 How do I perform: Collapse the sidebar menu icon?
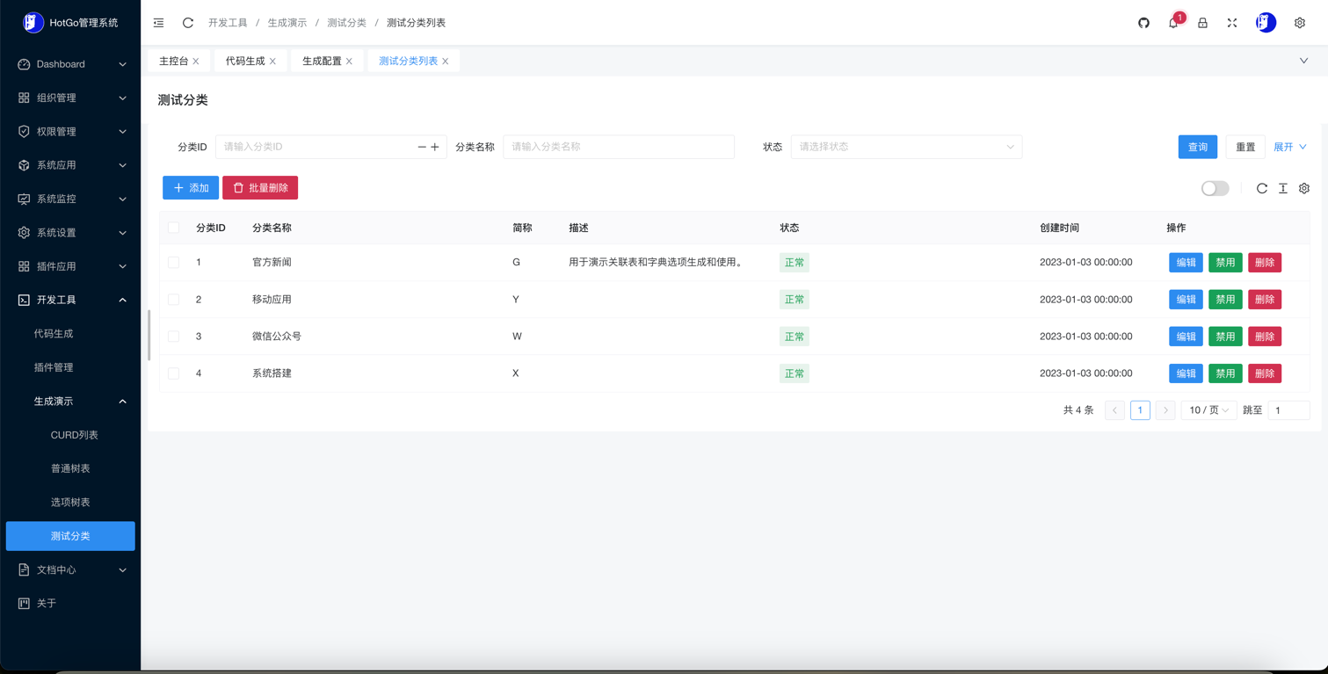pos(158,23)
